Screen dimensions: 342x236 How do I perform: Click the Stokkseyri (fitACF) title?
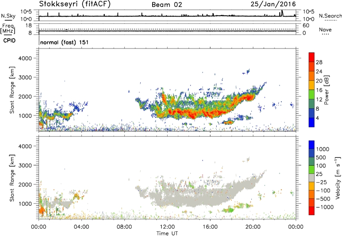click(75, 4)
